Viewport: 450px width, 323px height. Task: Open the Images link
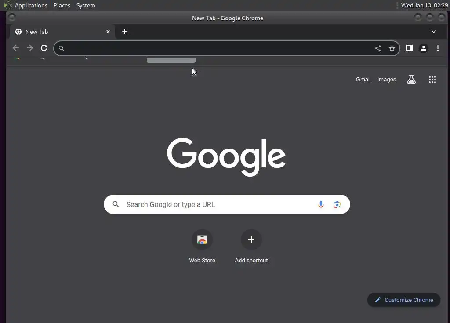pos(386,80)
